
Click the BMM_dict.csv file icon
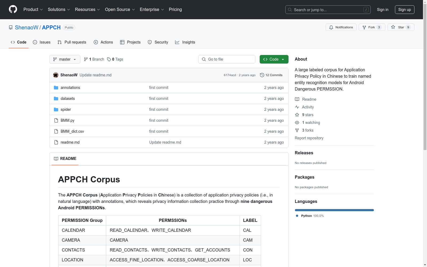(x=56, y=131)
